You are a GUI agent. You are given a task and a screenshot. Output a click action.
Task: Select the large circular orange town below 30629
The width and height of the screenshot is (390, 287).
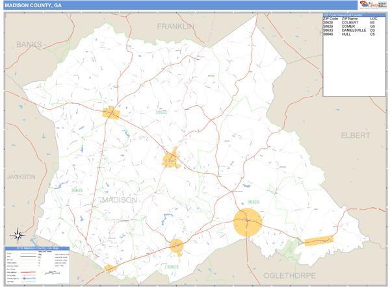click(x=247, y=223)
